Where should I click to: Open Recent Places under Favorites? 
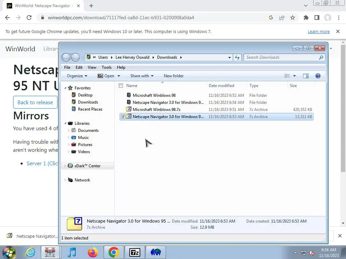[x=90, y=109]
